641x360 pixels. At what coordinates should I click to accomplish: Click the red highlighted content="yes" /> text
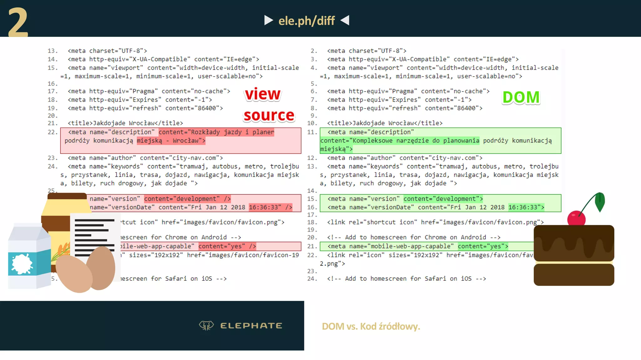pos(227,246)
